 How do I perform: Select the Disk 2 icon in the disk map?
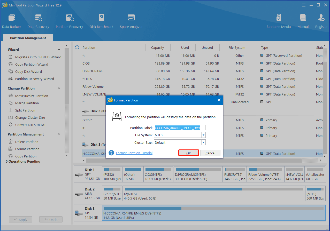[79, 194]
